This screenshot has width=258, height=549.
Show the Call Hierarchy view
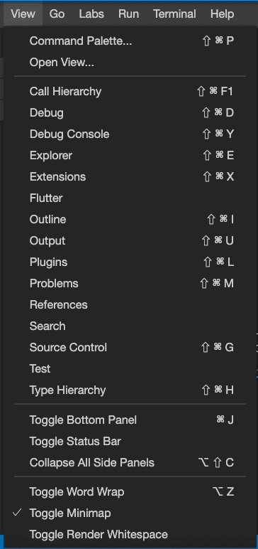pyautogui.click(x=130, y=92)
